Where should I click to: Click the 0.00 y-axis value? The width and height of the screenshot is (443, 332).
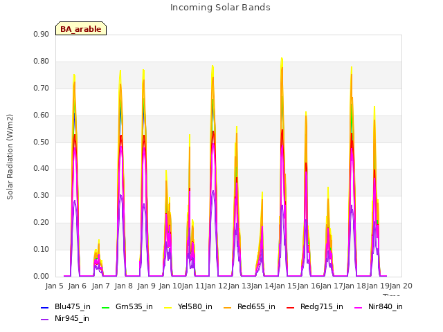point(42,276)
